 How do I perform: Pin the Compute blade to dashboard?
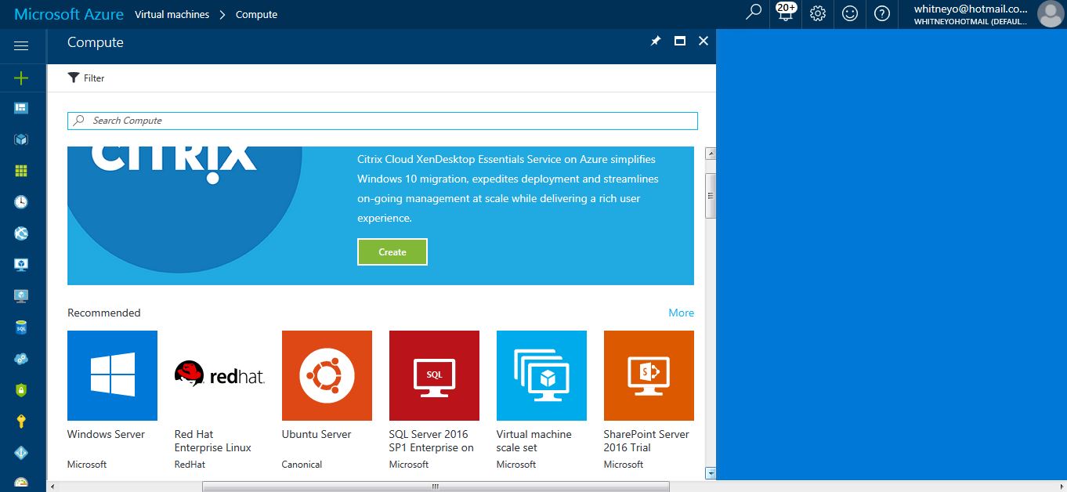(656, 42)
